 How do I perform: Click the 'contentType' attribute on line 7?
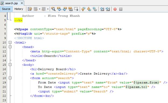point(41,29)
